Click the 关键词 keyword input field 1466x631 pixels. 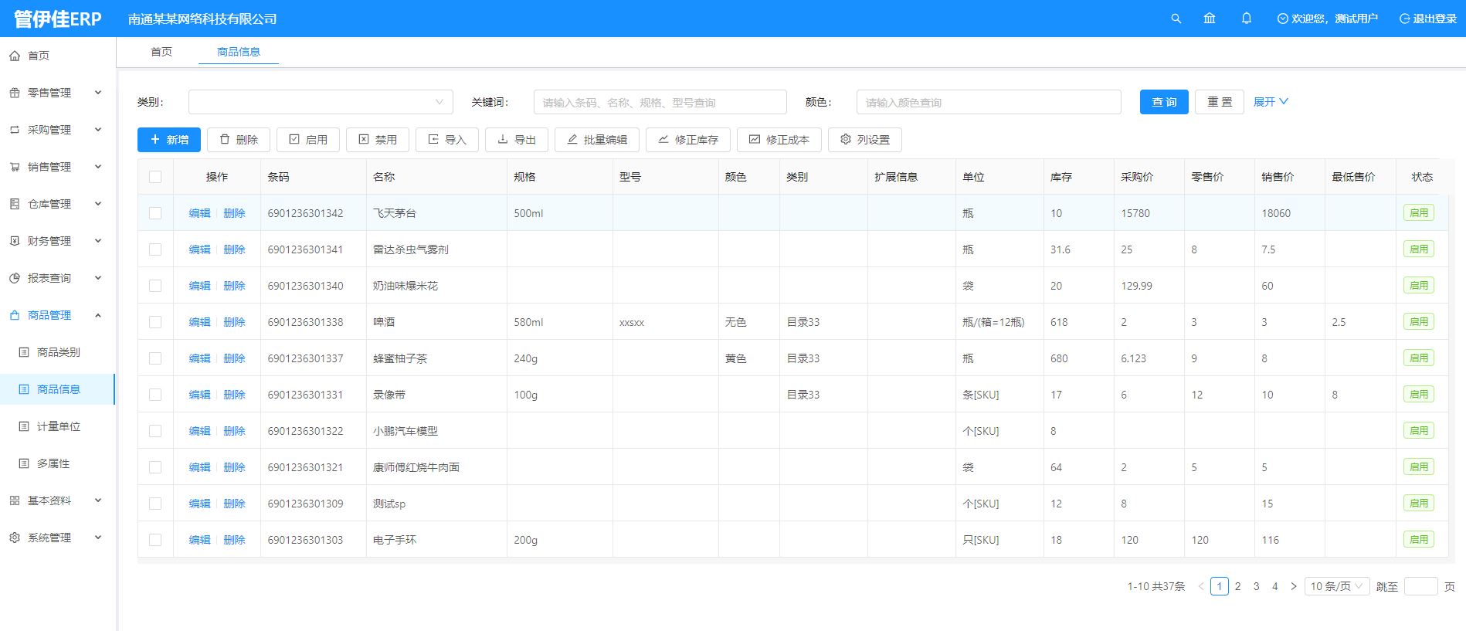click(x=660, y=102)
